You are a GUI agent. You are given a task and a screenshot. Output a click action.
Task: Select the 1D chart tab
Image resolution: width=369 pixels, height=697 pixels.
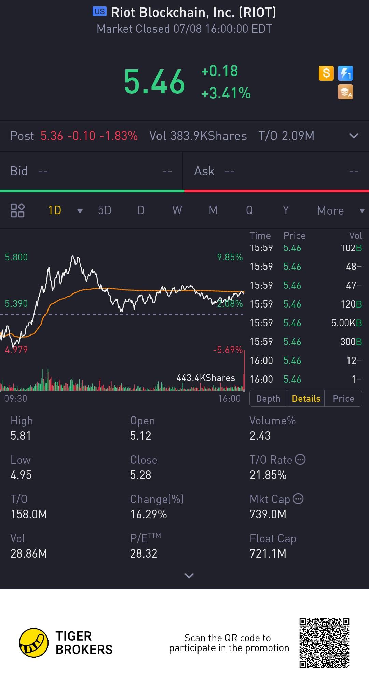point(55,210)
